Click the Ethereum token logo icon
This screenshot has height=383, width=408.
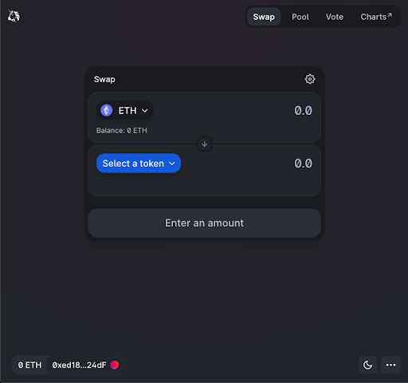tap(107, 110)
